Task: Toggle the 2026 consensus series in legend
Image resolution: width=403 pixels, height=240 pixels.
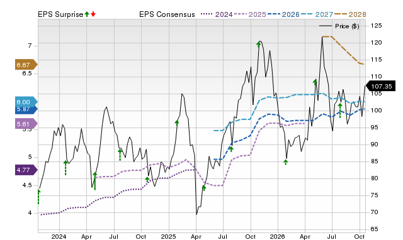Action: coord(283,14)
